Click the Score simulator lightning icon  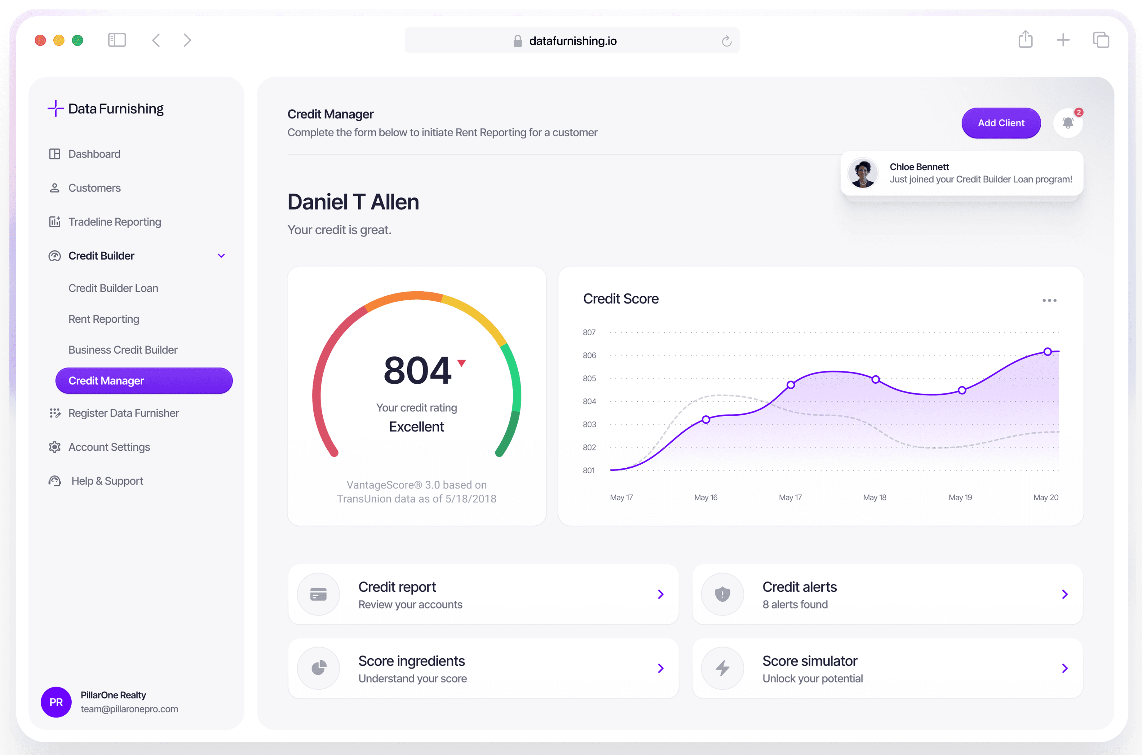coord(722,668)
